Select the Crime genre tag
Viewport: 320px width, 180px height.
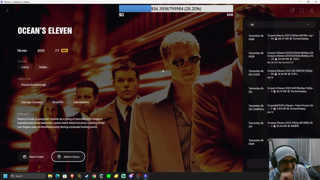[25, 67]
